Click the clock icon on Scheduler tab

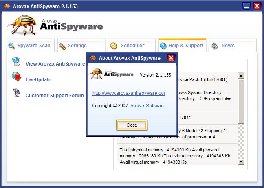[x=114, y=46]
